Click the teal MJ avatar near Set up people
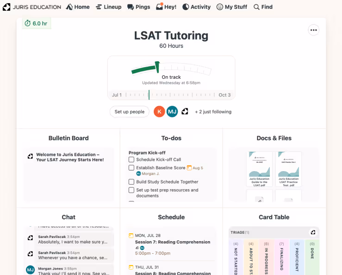Screen dimensions: 342x275 pyautogui.click(x=172, y=112)
